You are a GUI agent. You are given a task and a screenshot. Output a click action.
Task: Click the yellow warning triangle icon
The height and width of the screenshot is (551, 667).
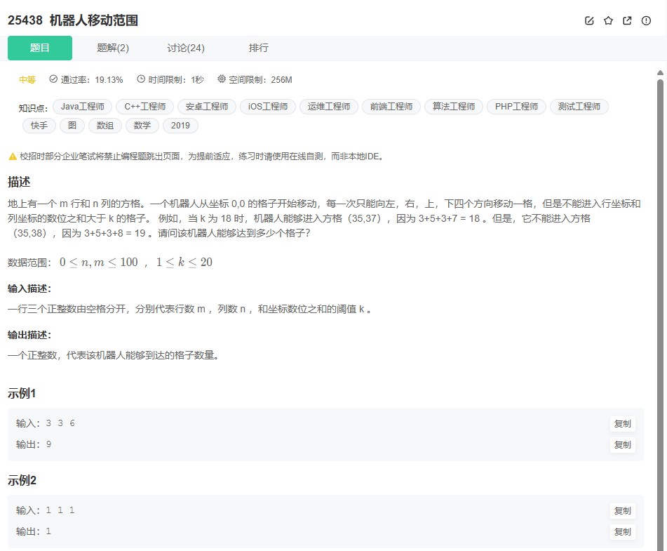(13, 157)
